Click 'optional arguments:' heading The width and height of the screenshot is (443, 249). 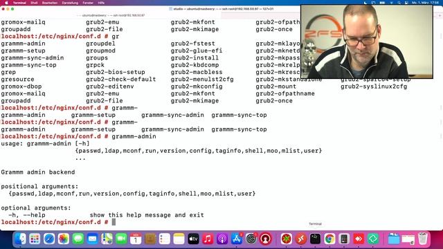point(36,207)
